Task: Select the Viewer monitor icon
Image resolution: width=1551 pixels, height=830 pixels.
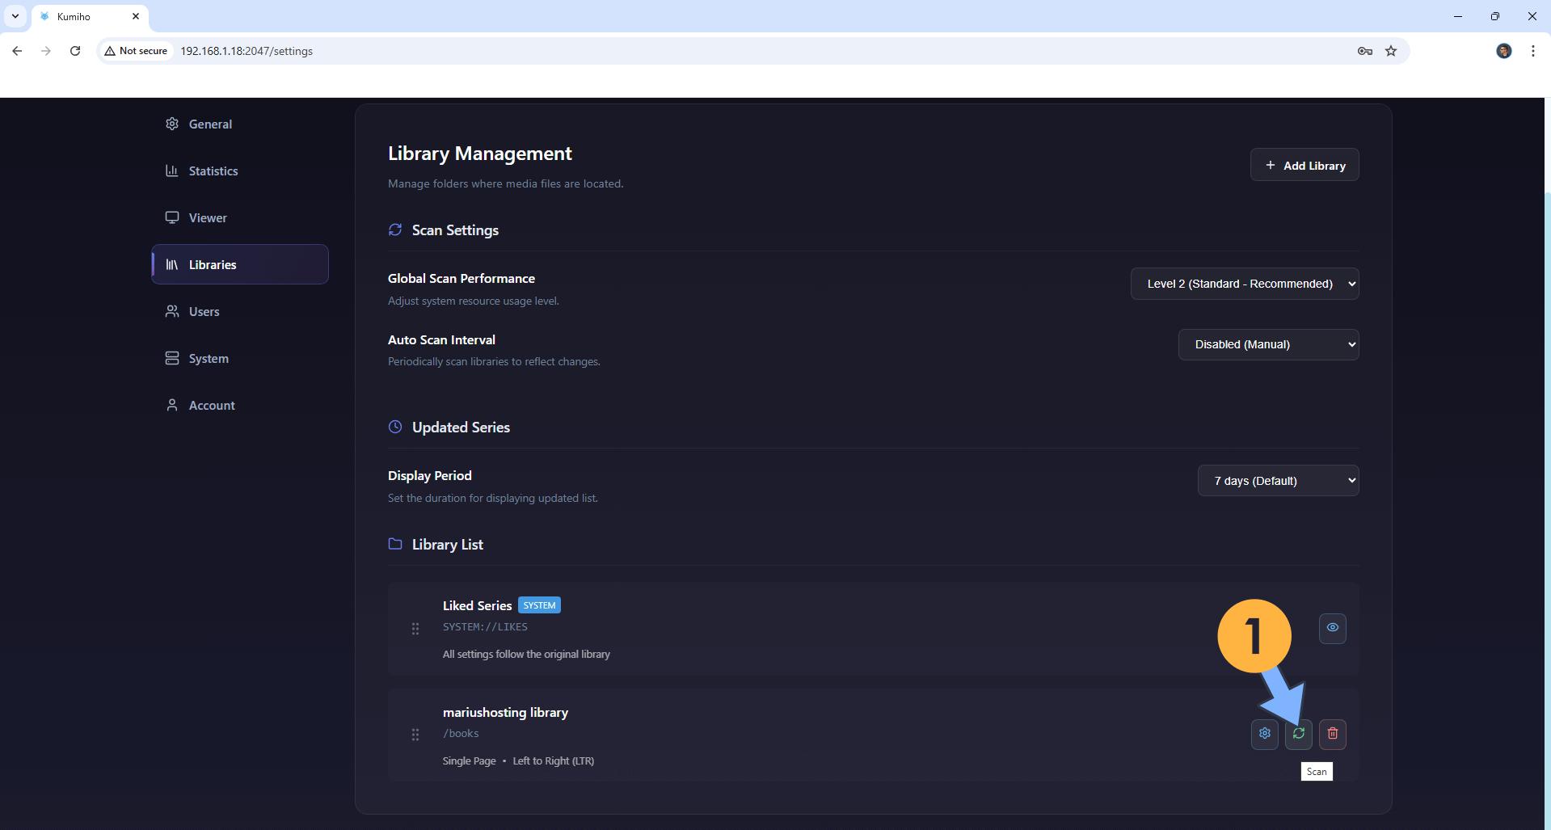Action: 171,217
